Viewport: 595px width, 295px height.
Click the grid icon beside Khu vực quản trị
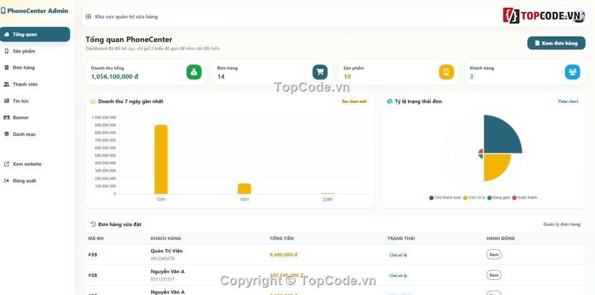(x=88, y=17)
